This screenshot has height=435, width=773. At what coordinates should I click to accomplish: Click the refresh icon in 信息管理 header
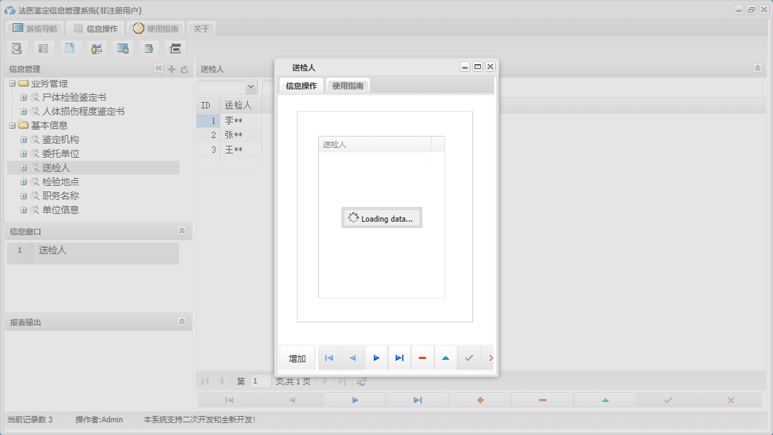pyautogui.click(x=184, y=69)
